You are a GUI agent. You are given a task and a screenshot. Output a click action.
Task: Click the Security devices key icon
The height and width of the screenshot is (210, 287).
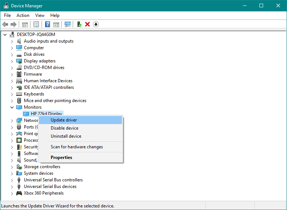pos(19,147)
